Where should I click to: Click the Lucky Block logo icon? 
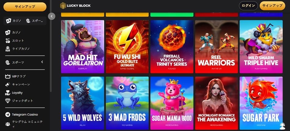63,6
